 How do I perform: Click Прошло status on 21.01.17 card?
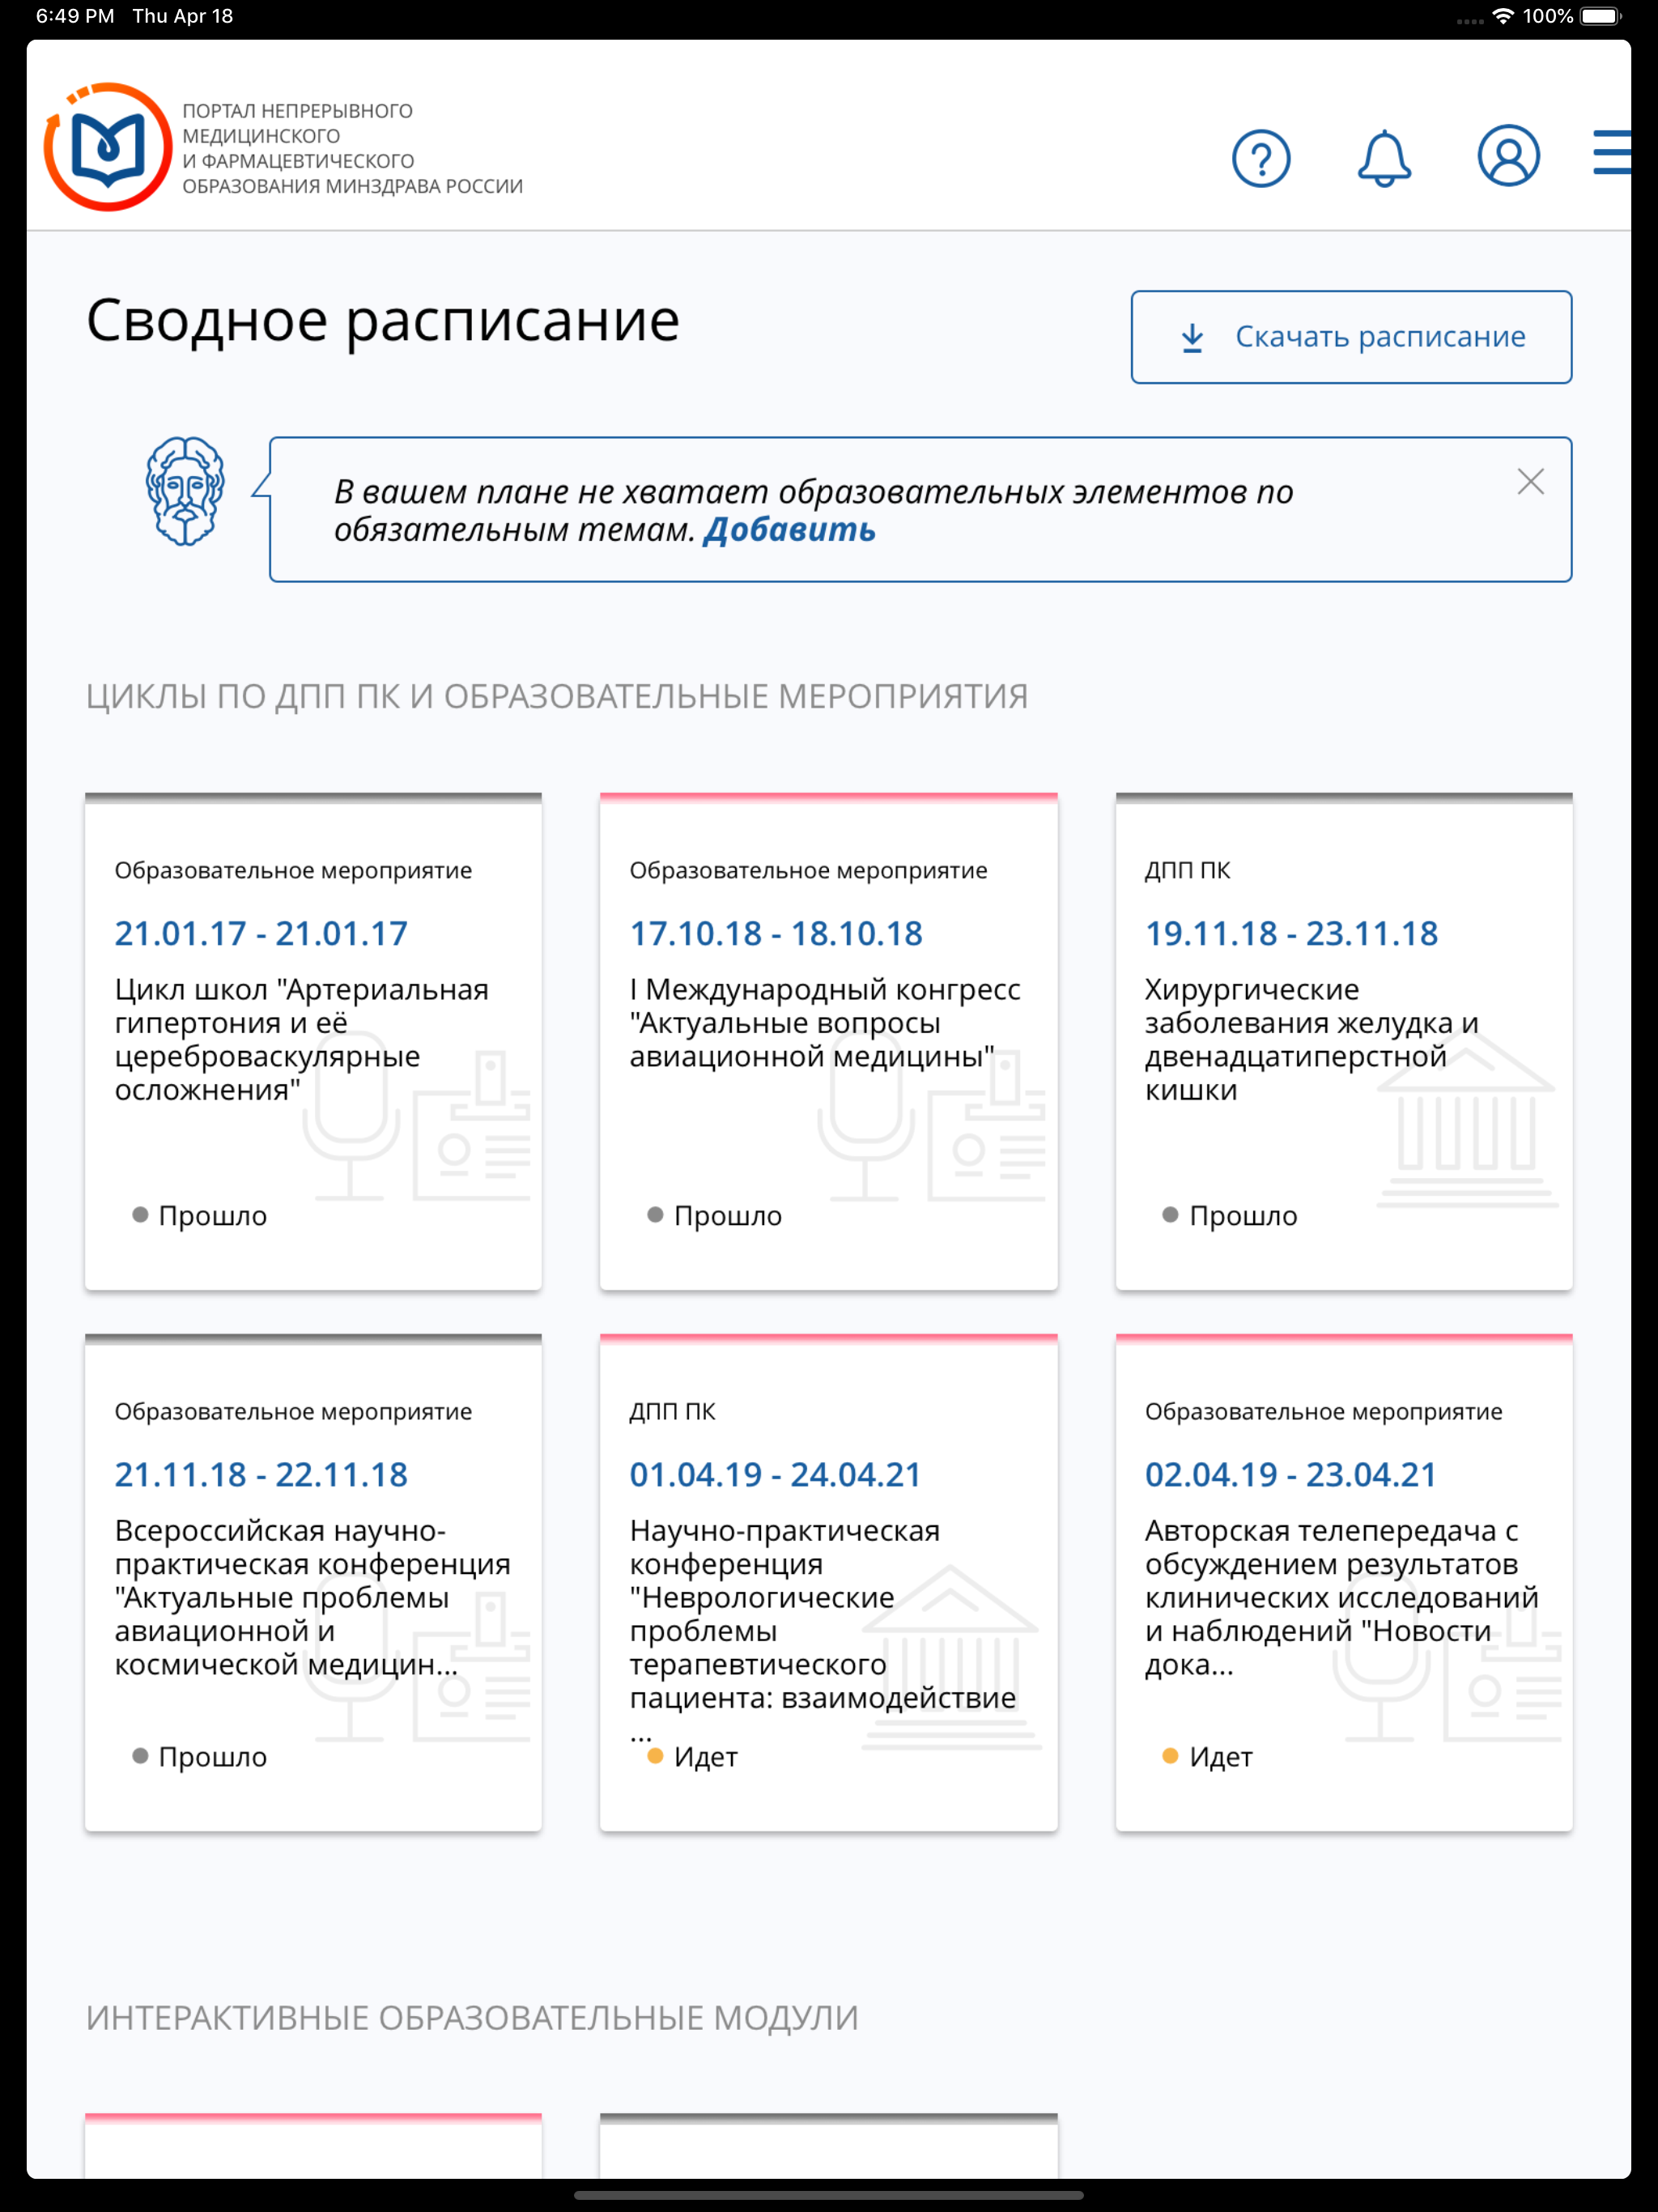(x=200, y=1215)
